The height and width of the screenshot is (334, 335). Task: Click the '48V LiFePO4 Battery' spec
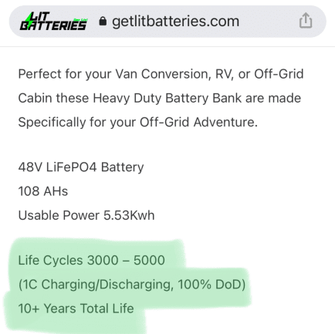[81, 167]
